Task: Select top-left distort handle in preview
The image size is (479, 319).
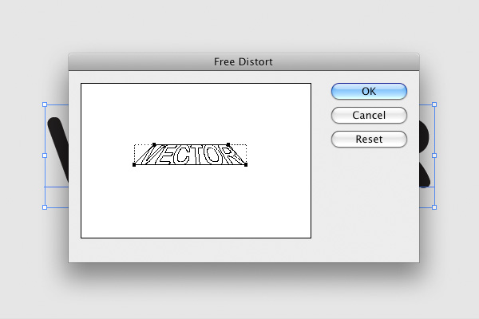Action: pos(153,145)
